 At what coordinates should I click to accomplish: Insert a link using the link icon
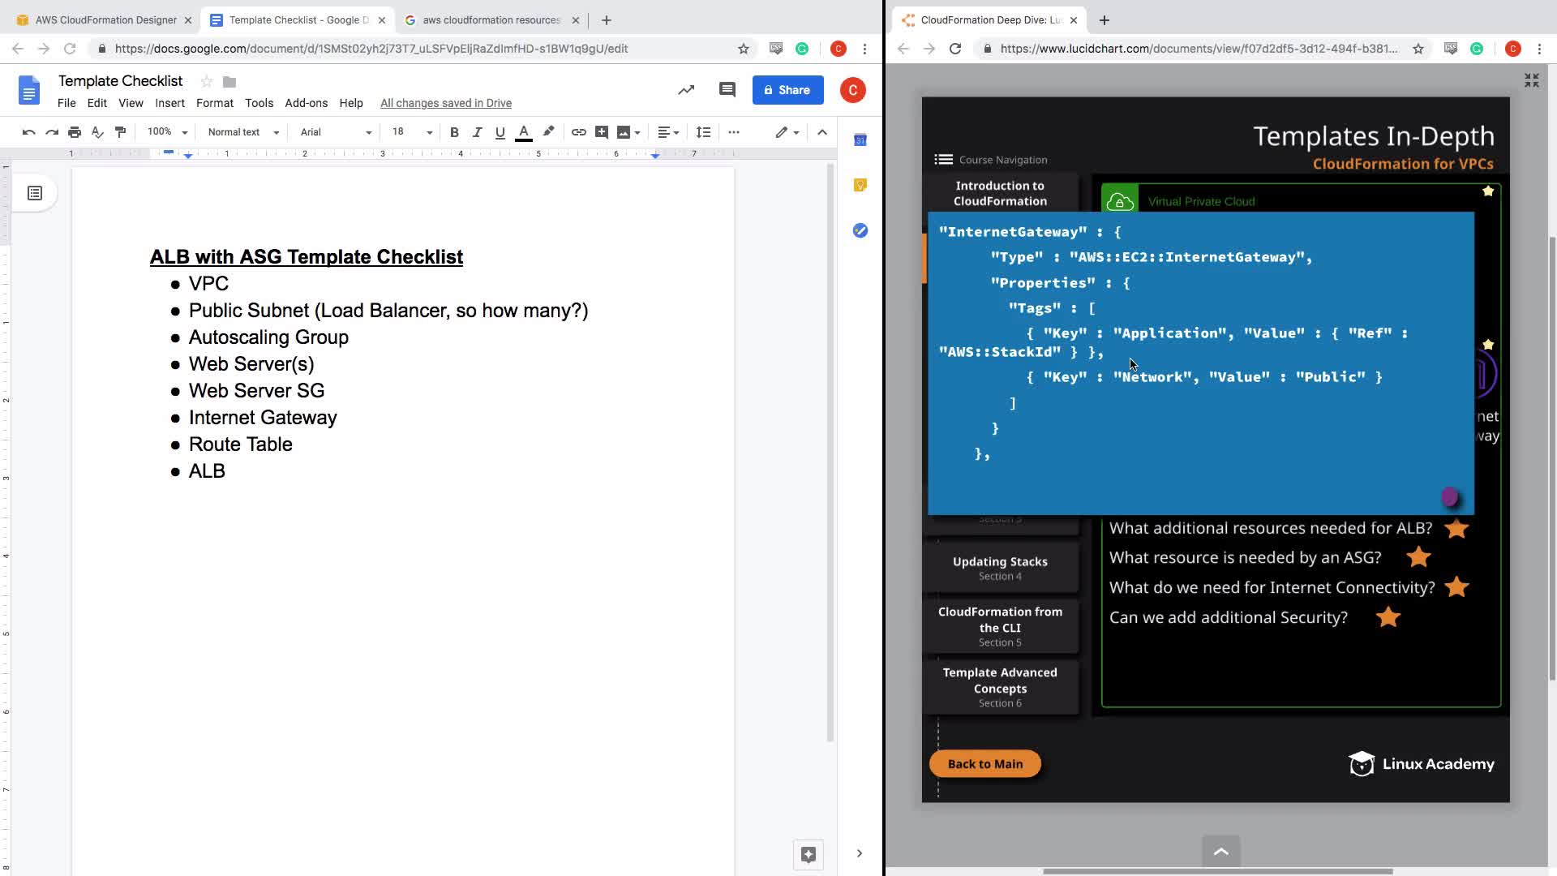(x=578, y=132)
